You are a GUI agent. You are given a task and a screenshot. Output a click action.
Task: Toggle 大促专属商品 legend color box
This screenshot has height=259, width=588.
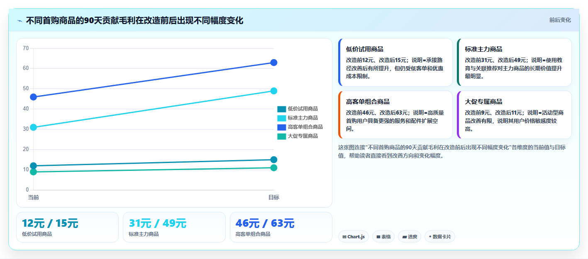282,136
